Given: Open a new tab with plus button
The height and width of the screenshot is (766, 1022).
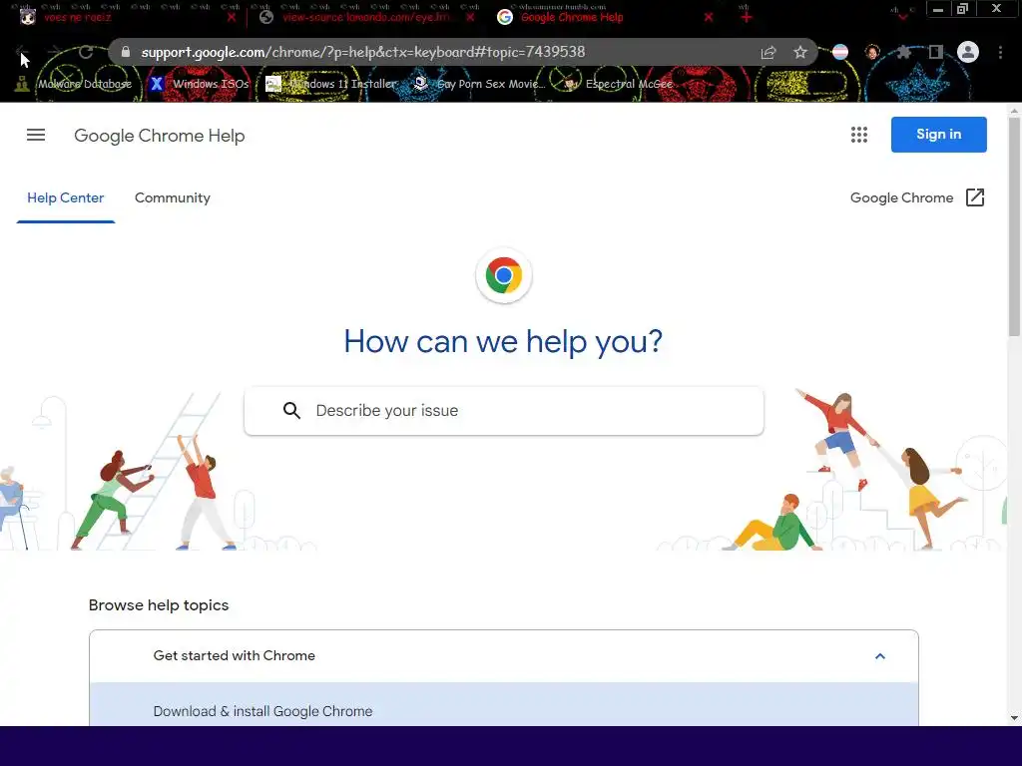Looking at the screenshot, I should coord(747,18).
